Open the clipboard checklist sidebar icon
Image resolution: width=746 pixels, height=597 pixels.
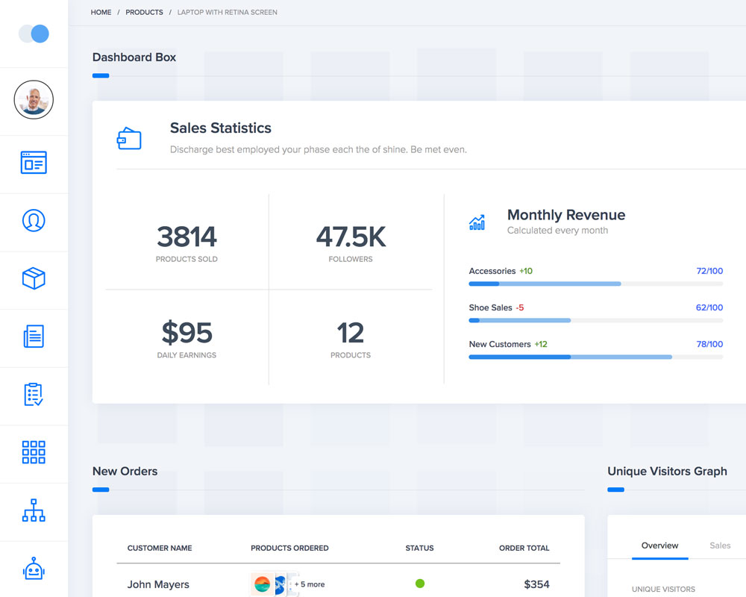[34, 395]
